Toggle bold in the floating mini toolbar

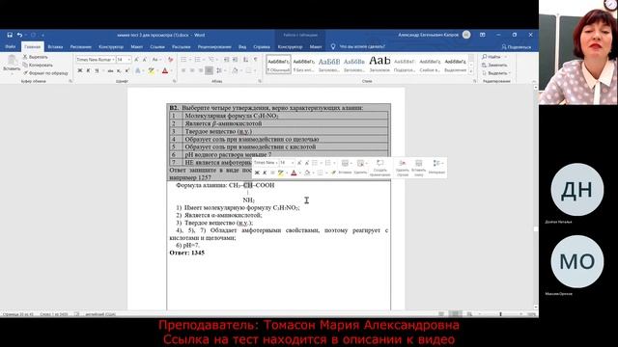(257, 173)
